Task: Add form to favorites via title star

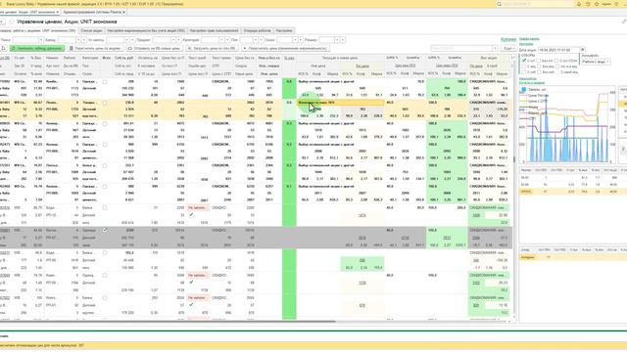Action: point(11,22)
